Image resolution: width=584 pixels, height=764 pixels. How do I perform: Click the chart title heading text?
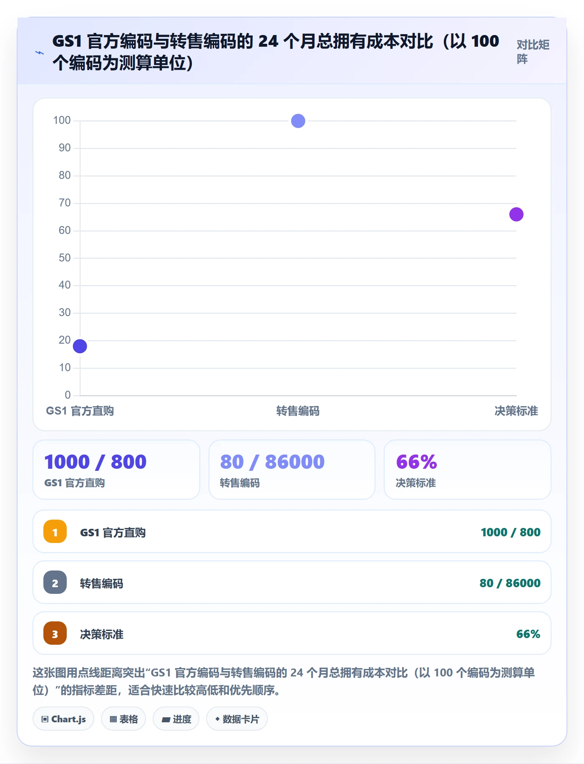click(x=276, y=52)
